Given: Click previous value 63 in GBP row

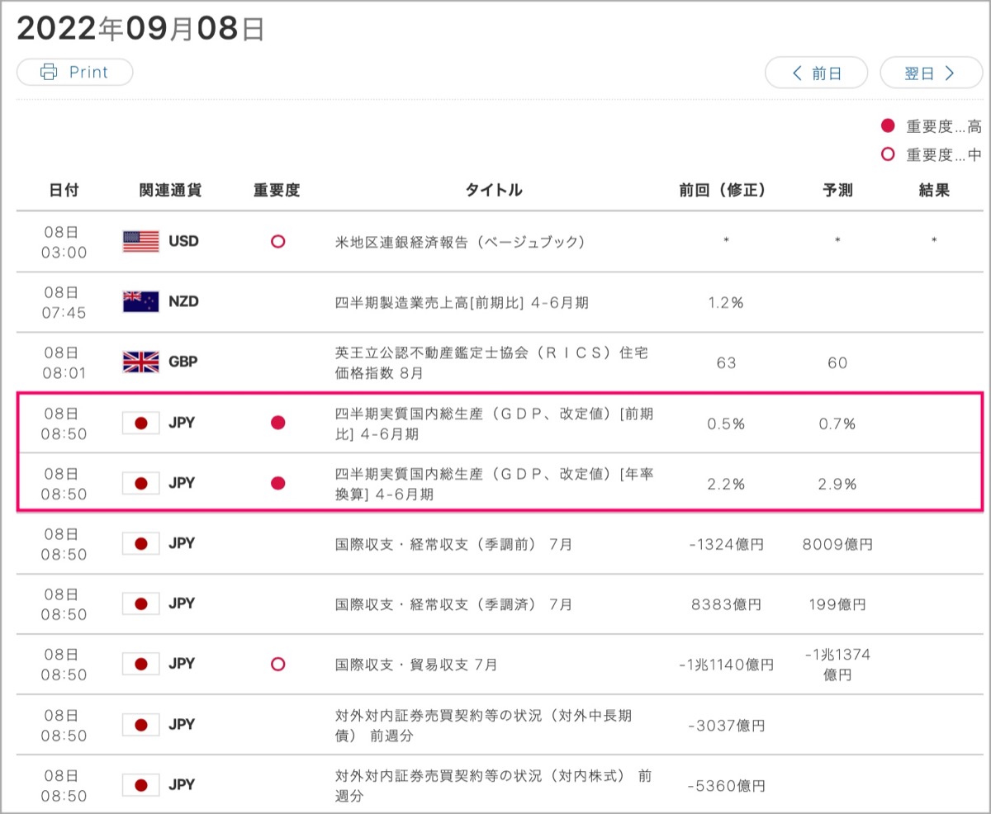Looking at the screenshot, I should pos(727,363).
